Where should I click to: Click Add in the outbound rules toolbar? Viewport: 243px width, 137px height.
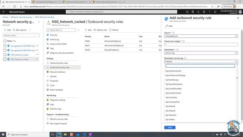[x=88, y=30]
